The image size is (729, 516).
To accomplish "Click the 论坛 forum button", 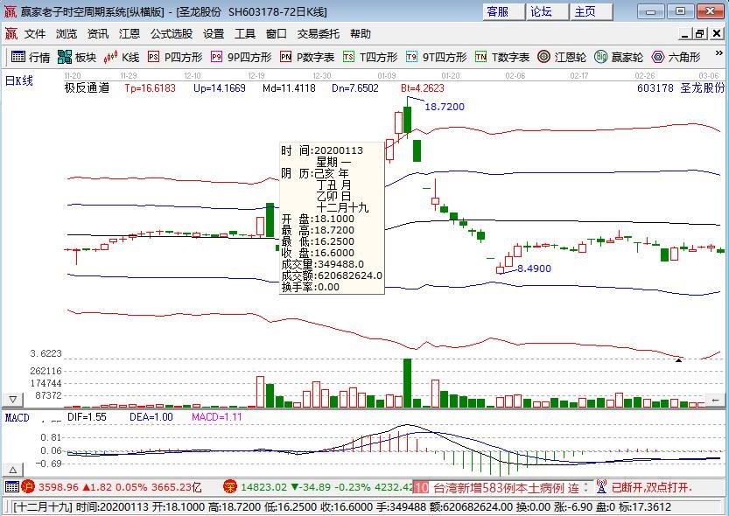I will pyautogui.click(x=547, y=11).
